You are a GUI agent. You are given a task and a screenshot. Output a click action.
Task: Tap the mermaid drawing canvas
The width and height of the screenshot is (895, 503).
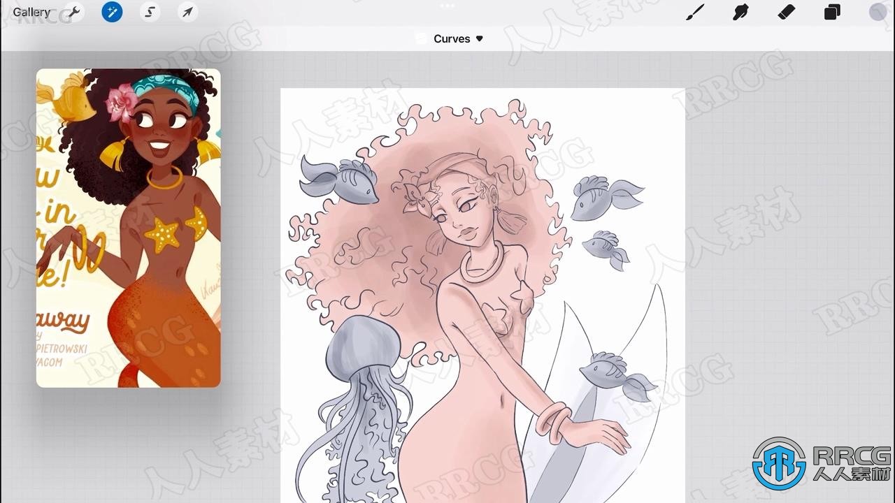(482, 295)
